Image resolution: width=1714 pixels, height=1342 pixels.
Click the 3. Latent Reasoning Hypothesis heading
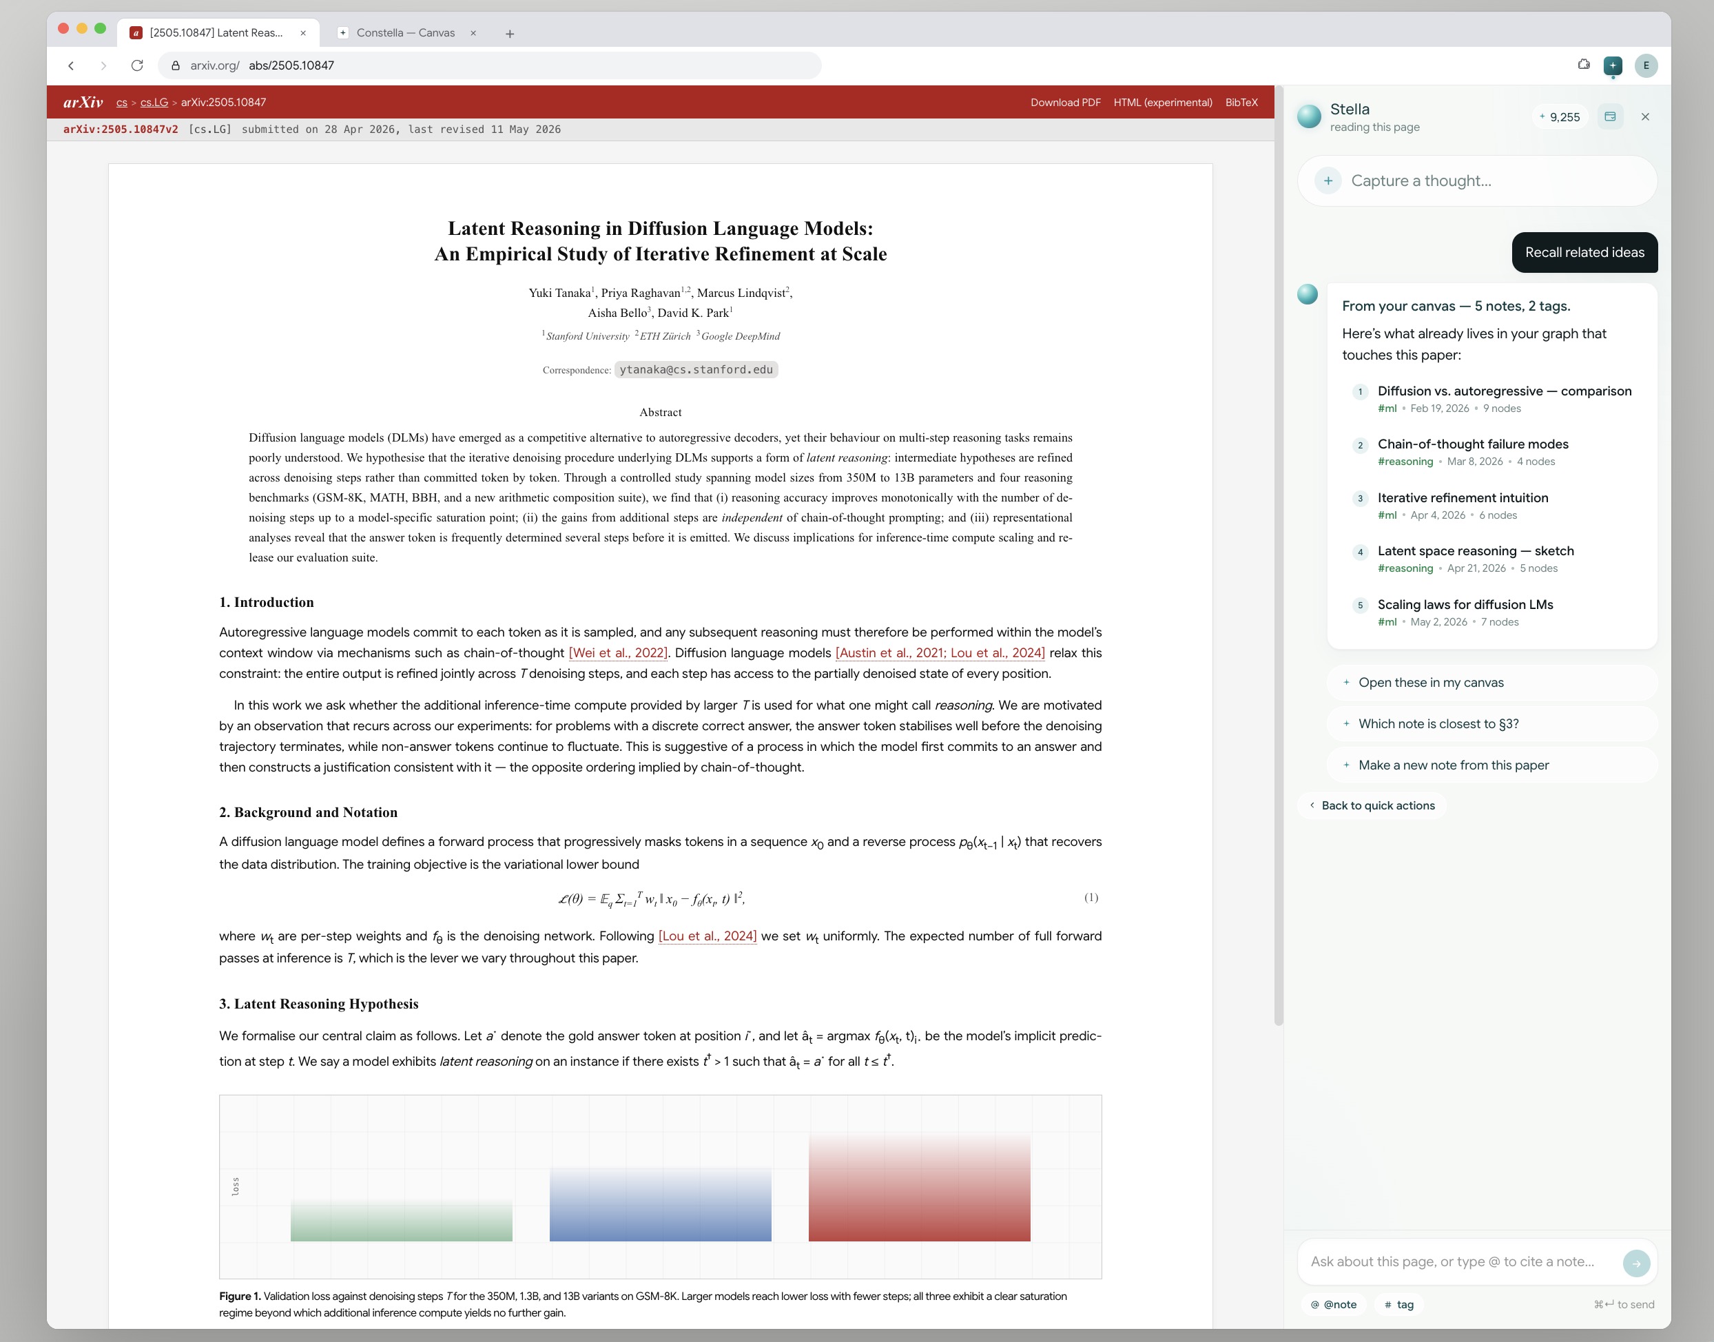click(x=319, y=1004)
